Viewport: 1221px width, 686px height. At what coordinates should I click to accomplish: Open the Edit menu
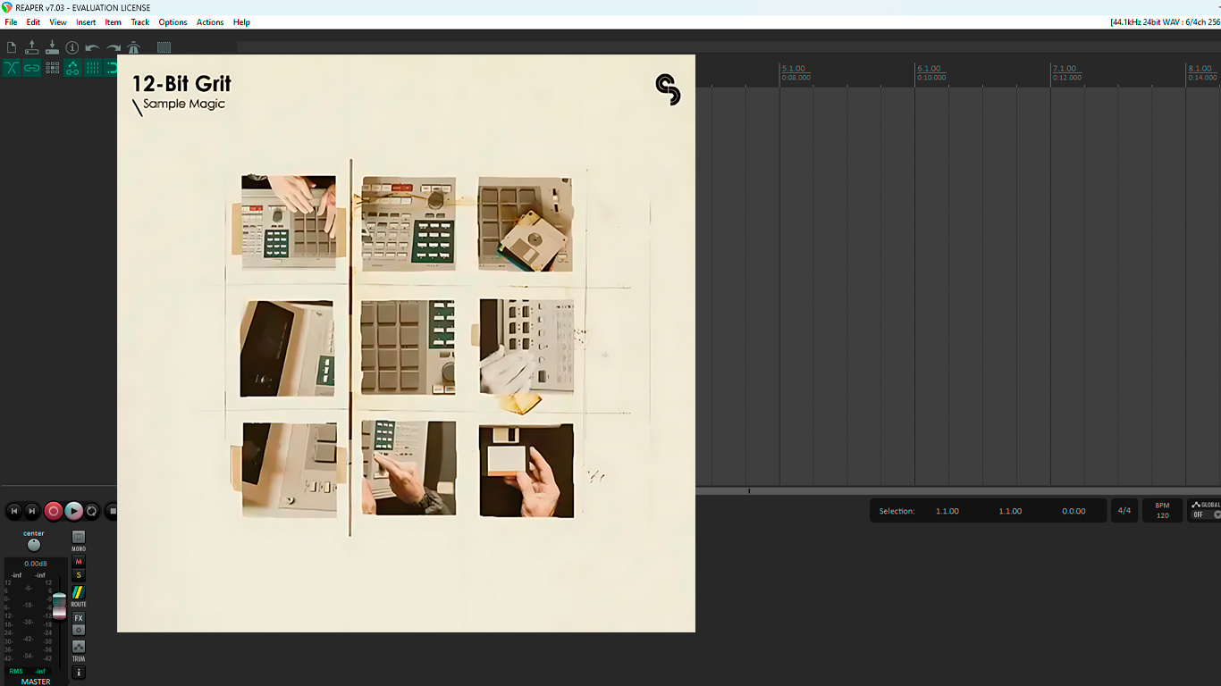33,22
